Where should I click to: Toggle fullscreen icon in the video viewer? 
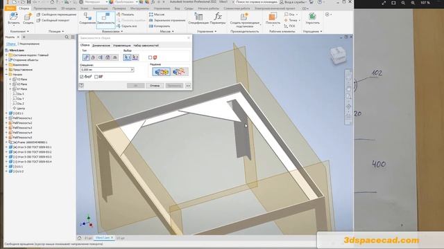(x=384, y=3)
